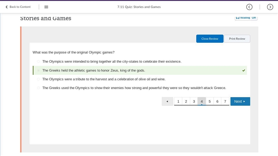Screen dimensions: 278x156
Task: Open the hamburger table of contents menu
Action: pos(46,7)
